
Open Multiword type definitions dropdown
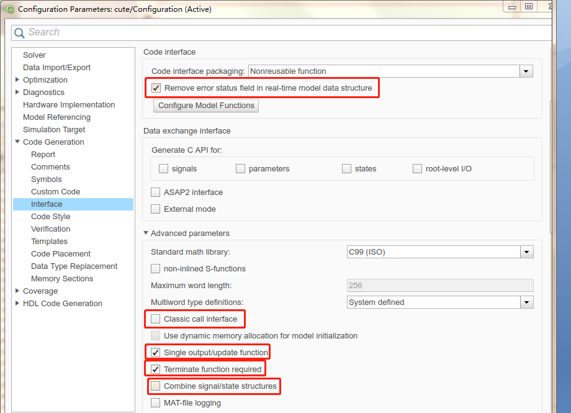pos(527,302)
